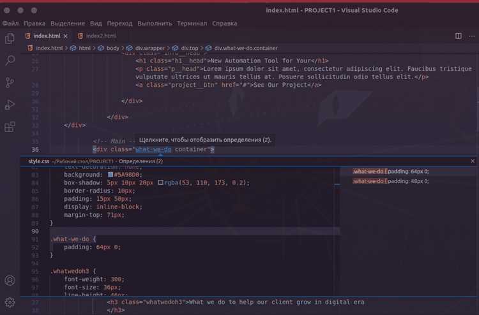Click the .whatwedoh3 selector in peek editor
479x315 pixels.
[x=70, y=271]
